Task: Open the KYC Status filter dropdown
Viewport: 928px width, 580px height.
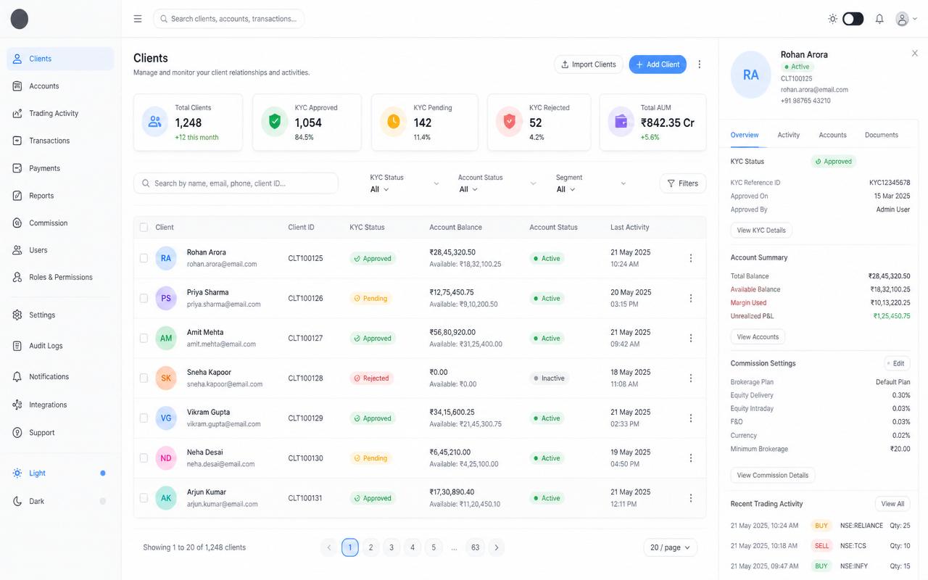Action: (x=405, y=183)
